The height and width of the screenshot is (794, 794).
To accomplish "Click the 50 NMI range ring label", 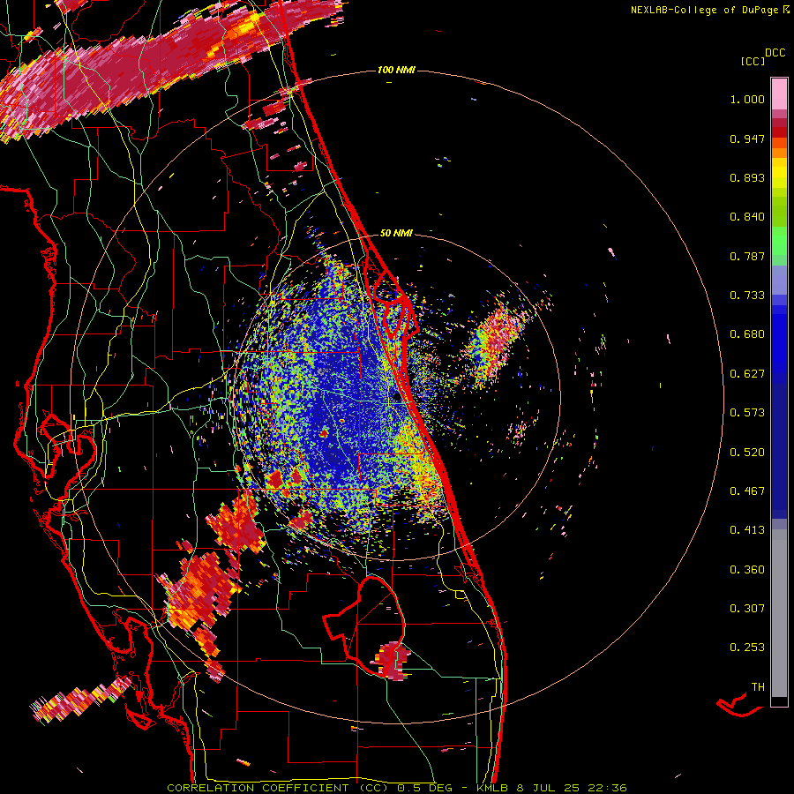I will (396, 233).
